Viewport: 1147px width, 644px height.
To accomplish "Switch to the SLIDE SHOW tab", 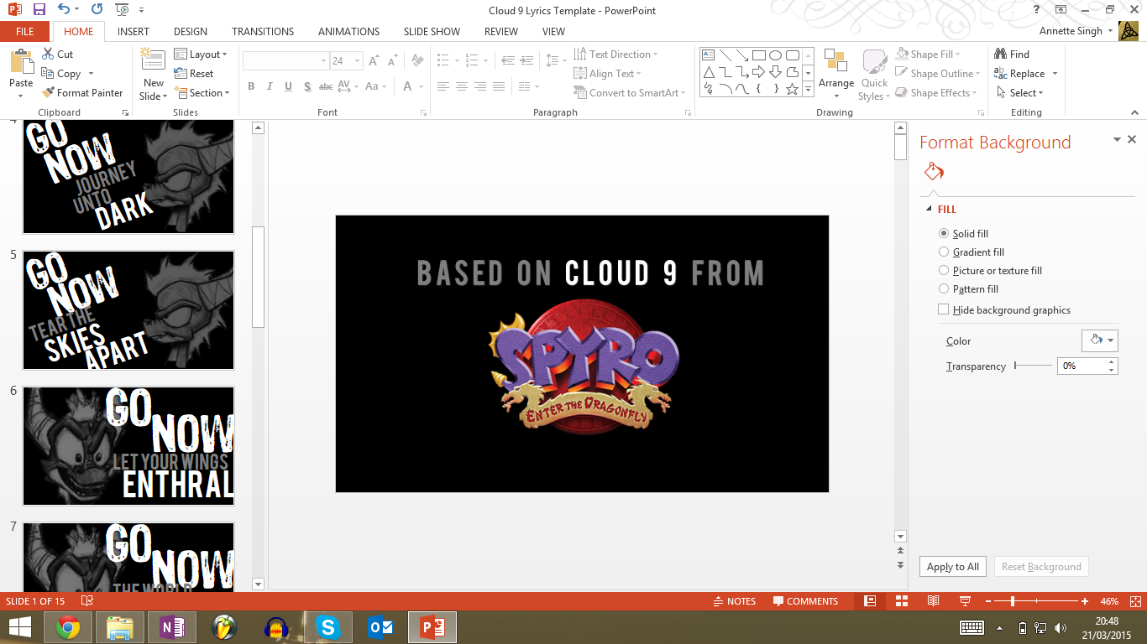I will pos(432,31).
